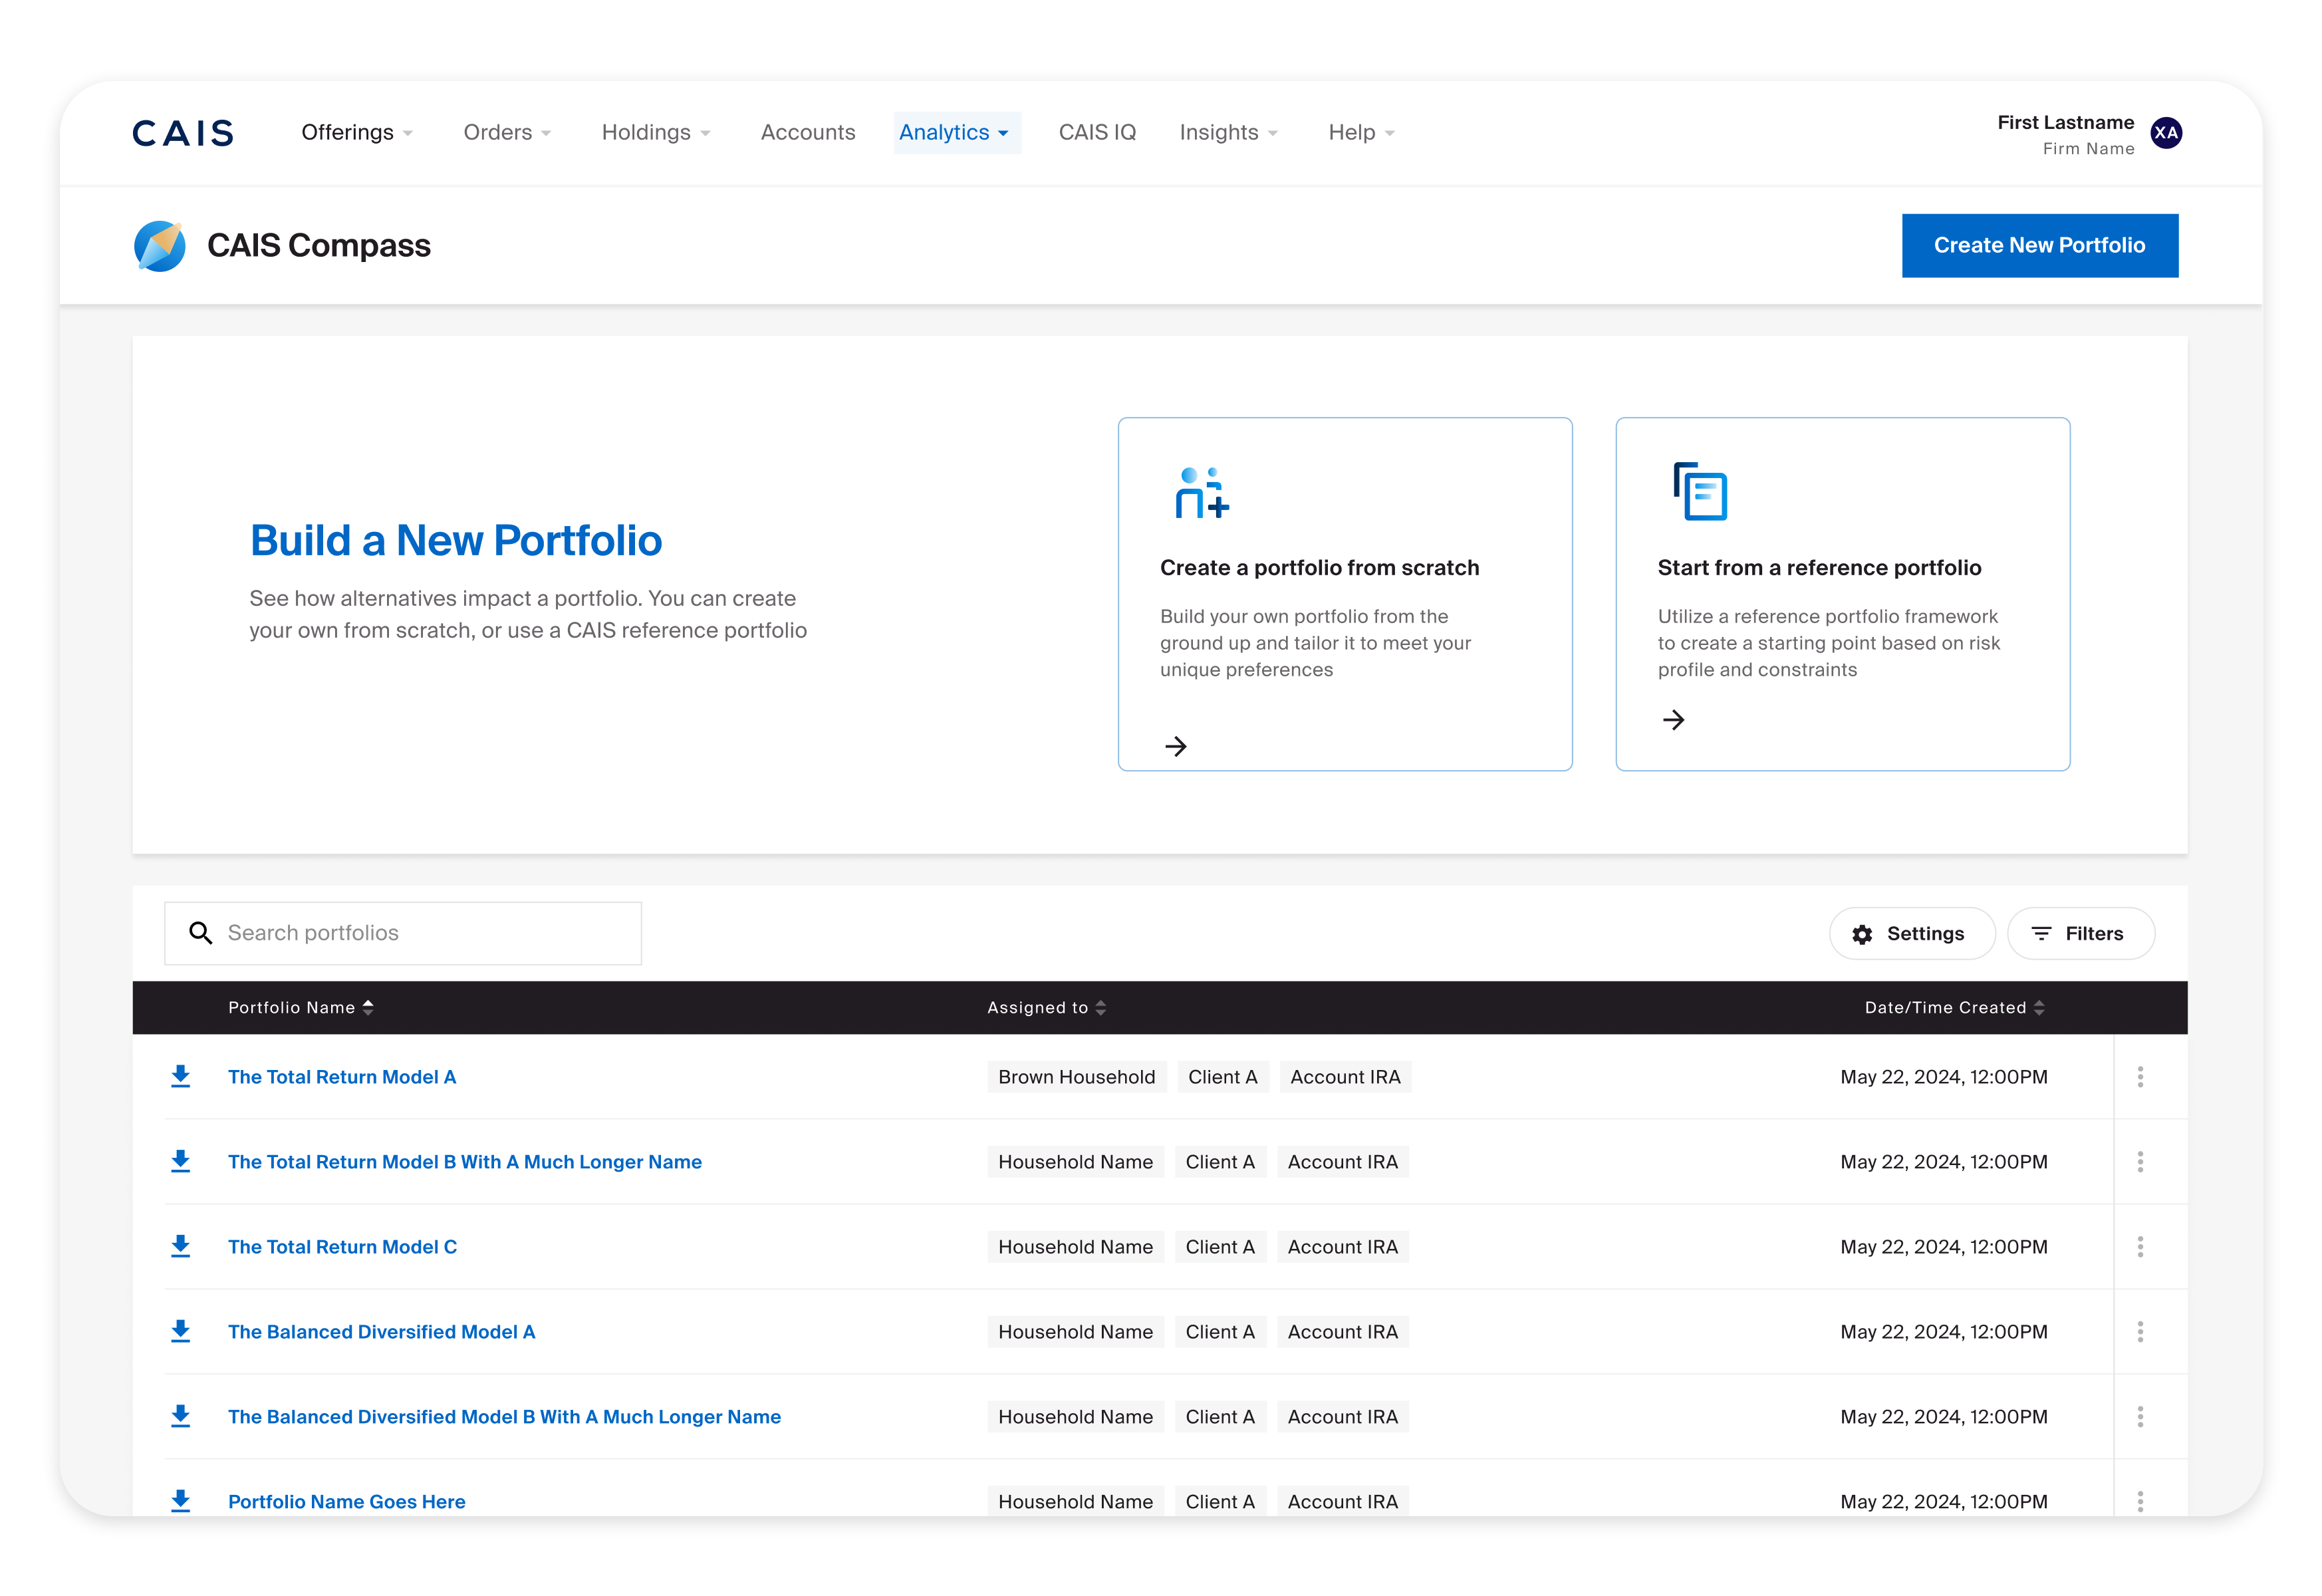This screenshot has width=2322, height=1596.
Task: Open the Accounts page
Action: (808, 133)
